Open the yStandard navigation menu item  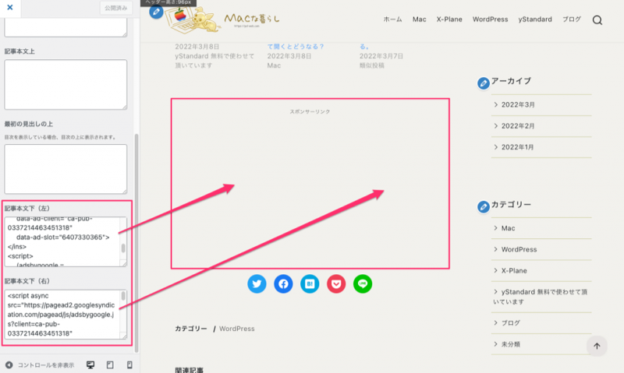(535, 19)
